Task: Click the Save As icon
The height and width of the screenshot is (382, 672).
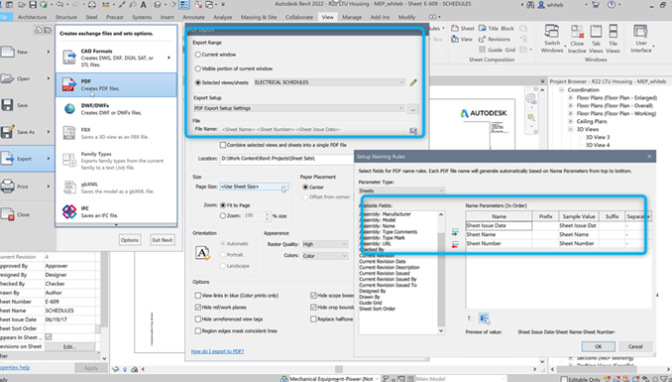Action: pyautogui.click(x=7, y=132)
